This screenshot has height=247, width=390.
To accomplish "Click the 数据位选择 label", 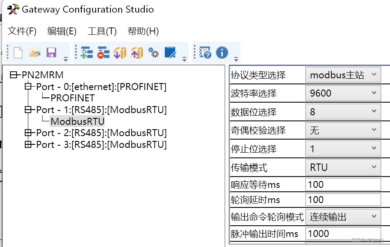I will point(254,112).
